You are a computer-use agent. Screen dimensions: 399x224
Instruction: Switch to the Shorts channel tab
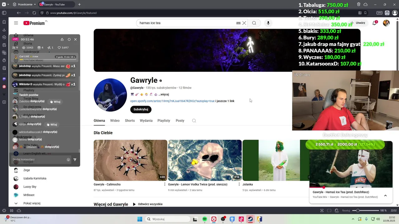coord(130,121)
